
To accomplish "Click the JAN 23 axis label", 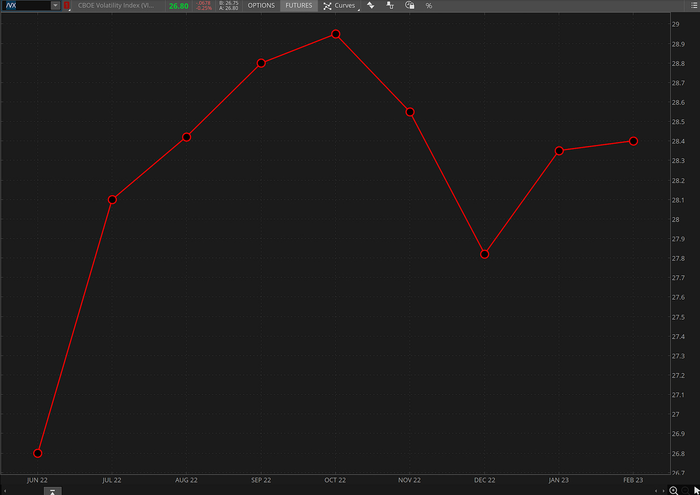I will coord(559,480).
